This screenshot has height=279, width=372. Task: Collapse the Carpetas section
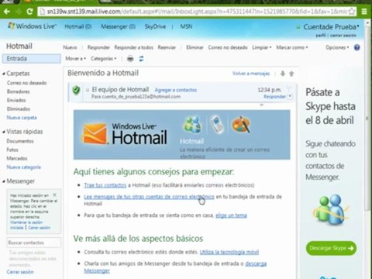[4, 74]
